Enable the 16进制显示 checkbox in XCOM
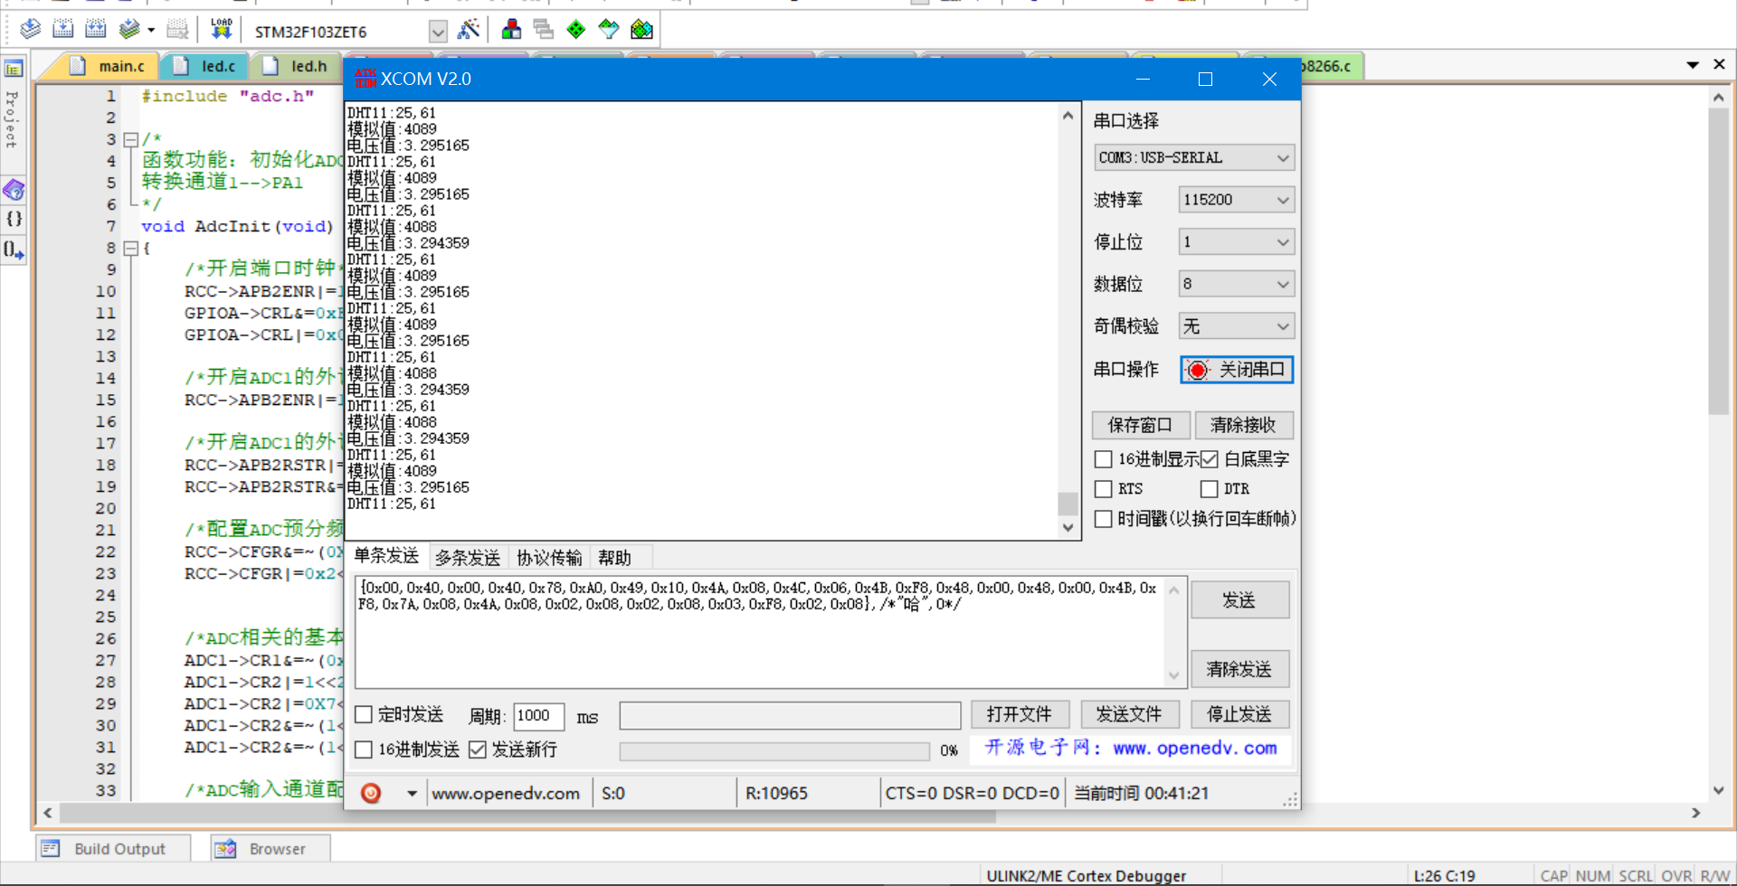 pos(1103,459)
